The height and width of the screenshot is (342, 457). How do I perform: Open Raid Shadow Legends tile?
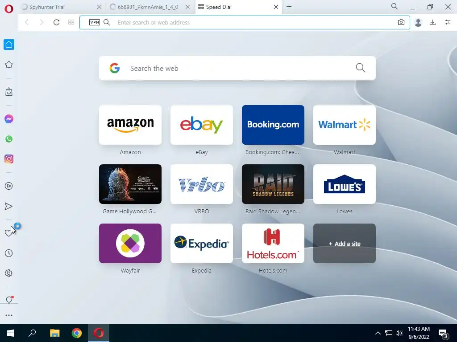273,184
